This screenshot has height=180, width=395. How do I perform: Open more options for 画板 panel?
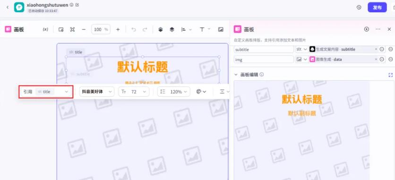click(378, 29)
